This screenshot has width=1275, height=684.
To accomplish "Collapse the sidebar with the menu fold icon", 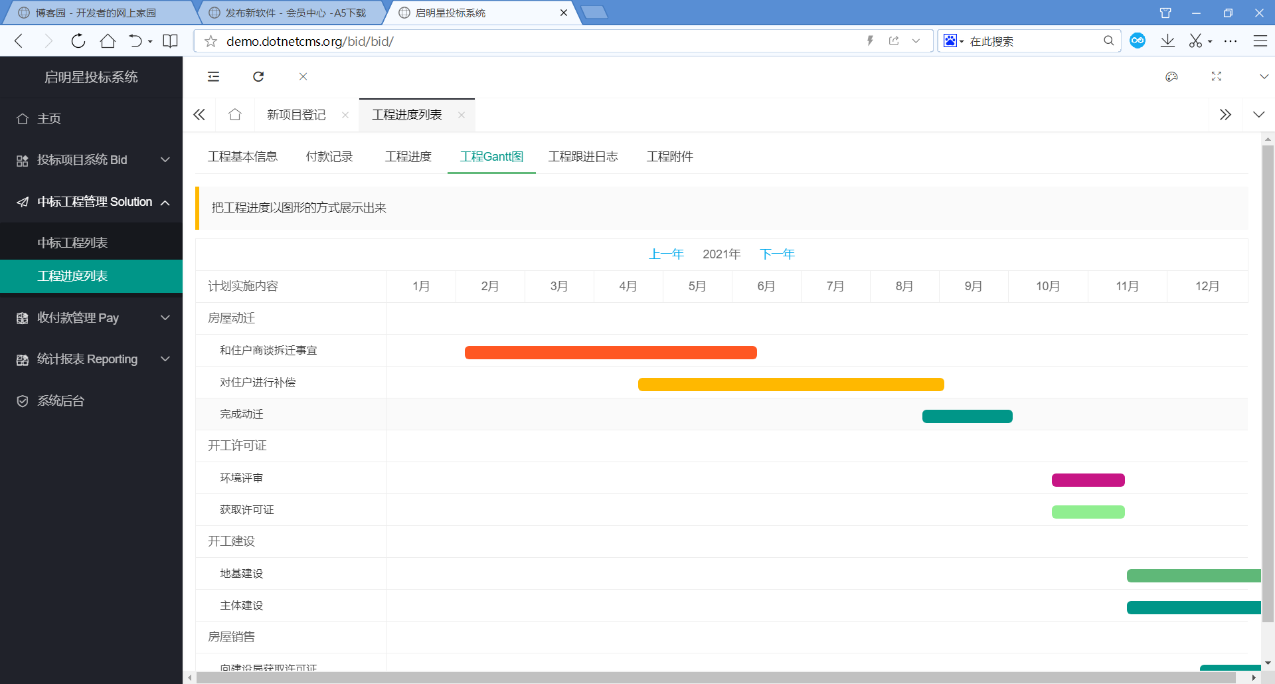I will pos(213,76).
